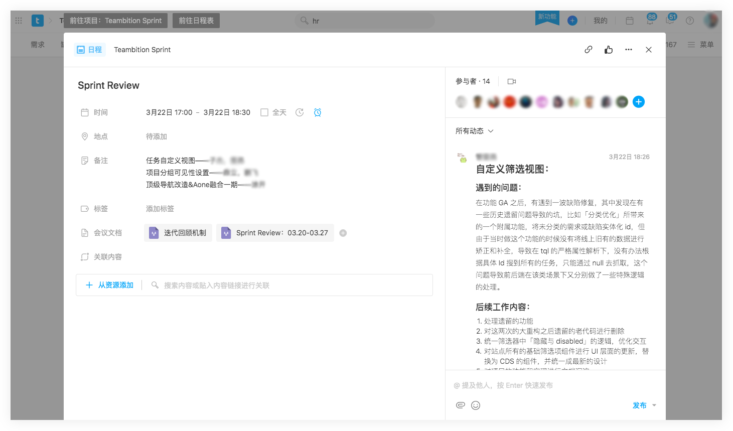Click the 地点 location pin icon
The image size is (733, 431).
pos(85,136)
